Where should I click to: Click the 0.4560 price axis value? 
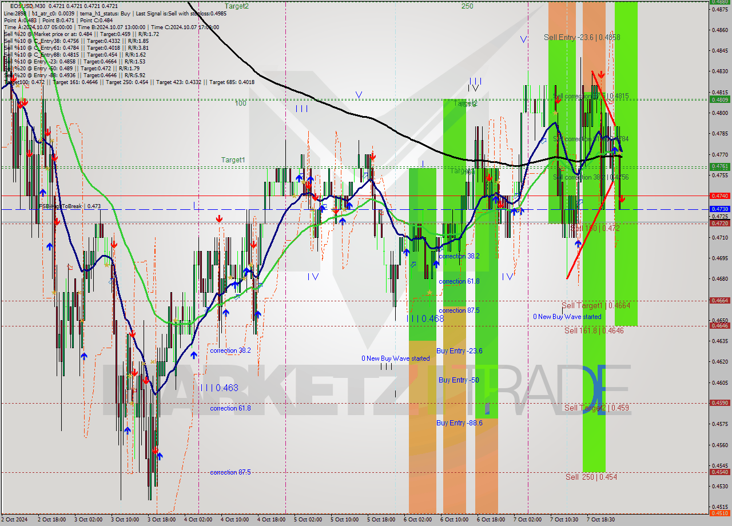[x=719, y=444]
